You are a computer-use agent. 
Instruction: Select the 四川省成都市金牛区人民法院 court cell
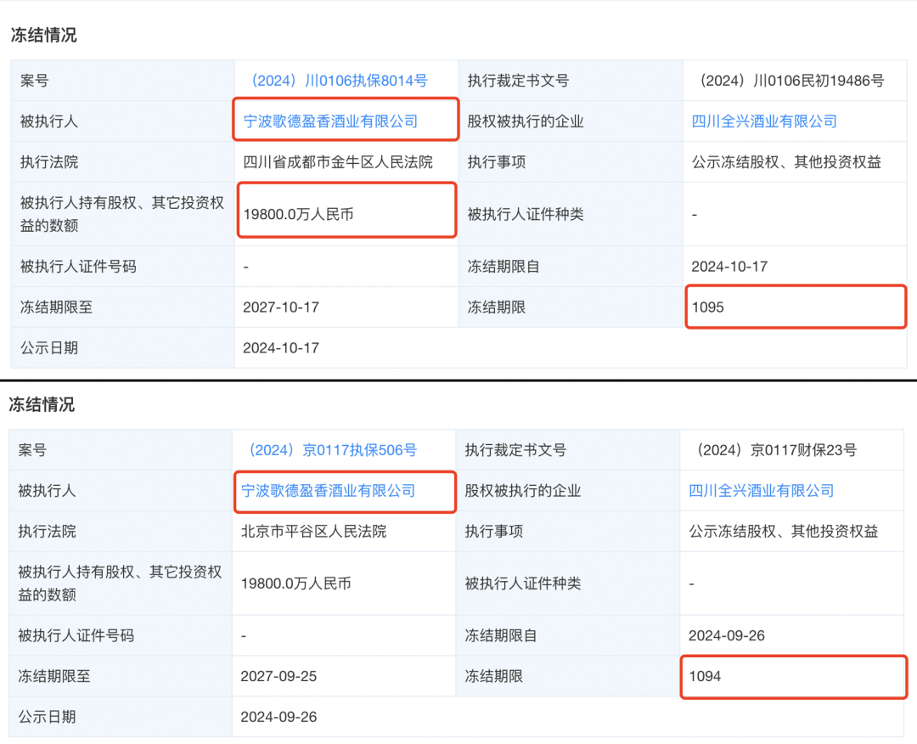[x=338, y=162]
